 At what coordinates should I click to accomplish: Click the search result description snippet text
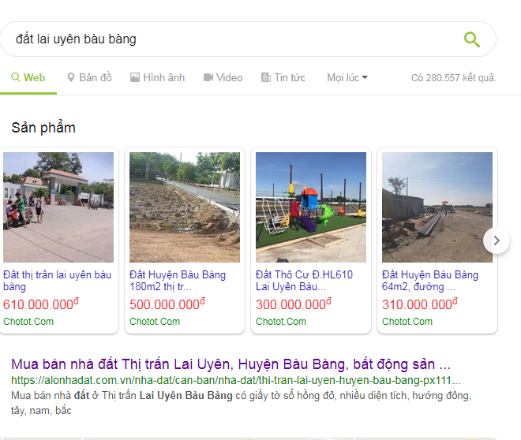tap(242, 403)
